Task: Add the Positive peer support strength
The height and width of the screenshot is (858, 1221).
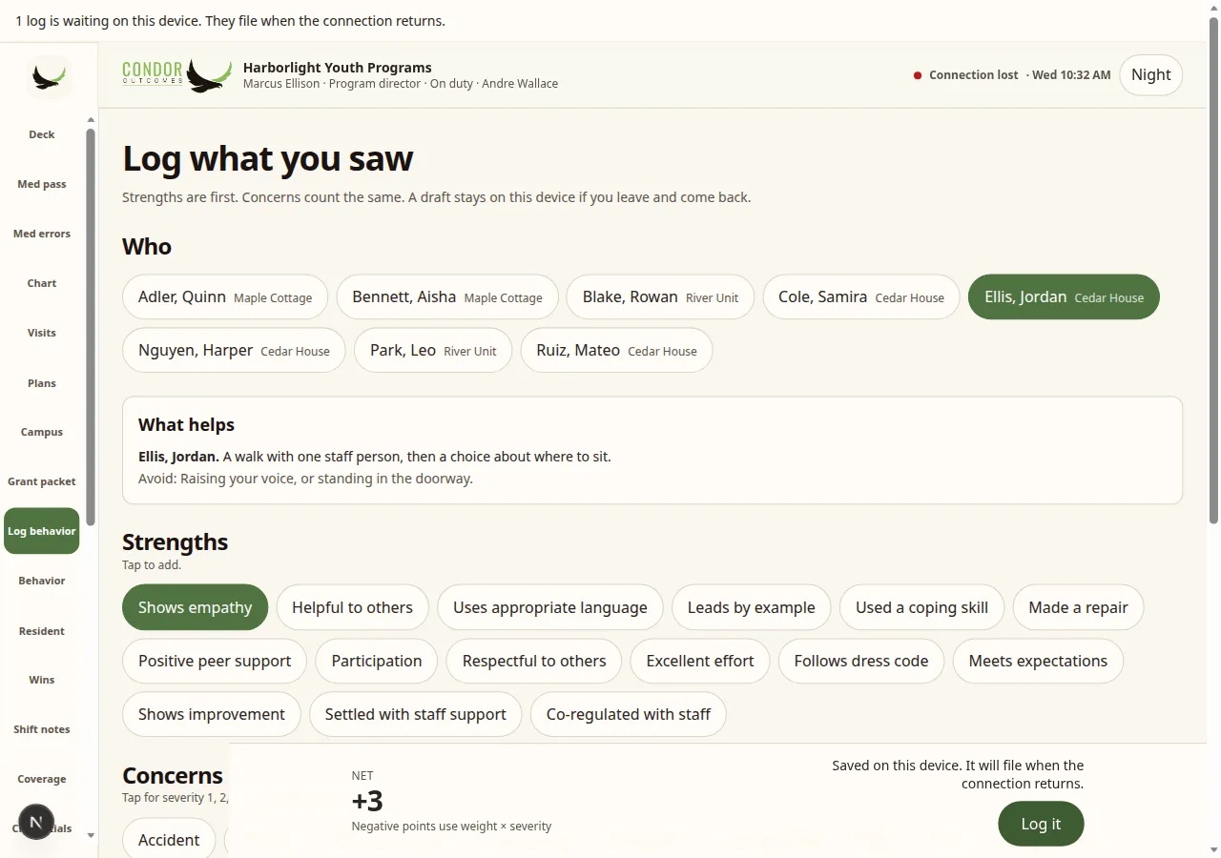Action: pyautogui.click(x=215, y=661)
